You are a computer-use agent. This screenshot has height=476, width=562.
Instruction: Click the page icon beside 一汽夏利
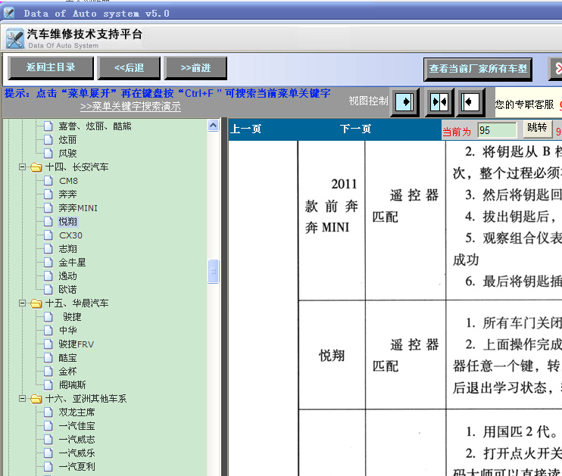(x=48, y=467)
